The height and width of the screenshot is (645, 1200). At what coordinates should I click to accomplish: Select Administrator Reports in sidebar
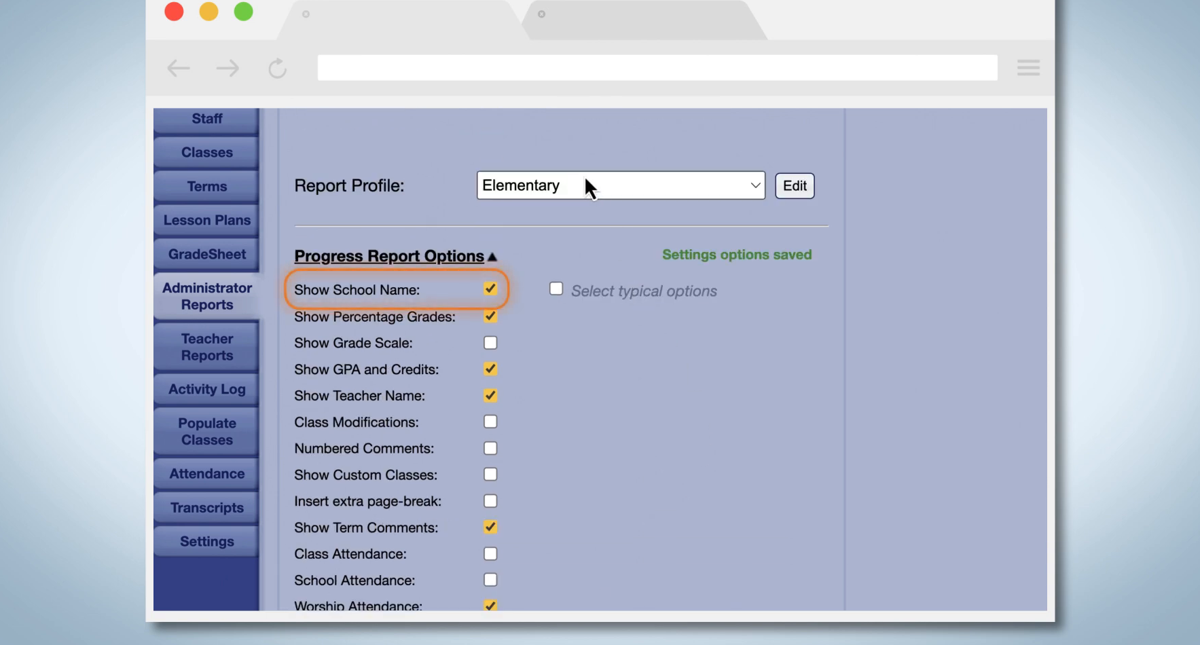tap(206, 297)
